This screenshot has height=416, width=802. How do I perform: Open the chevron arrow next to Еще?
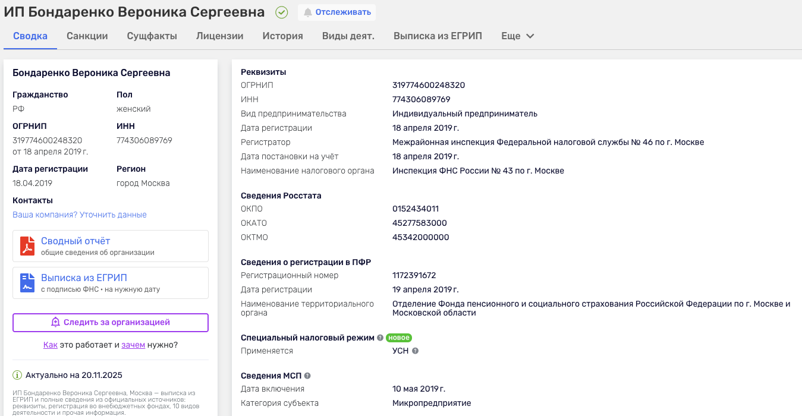coord(530,36)
